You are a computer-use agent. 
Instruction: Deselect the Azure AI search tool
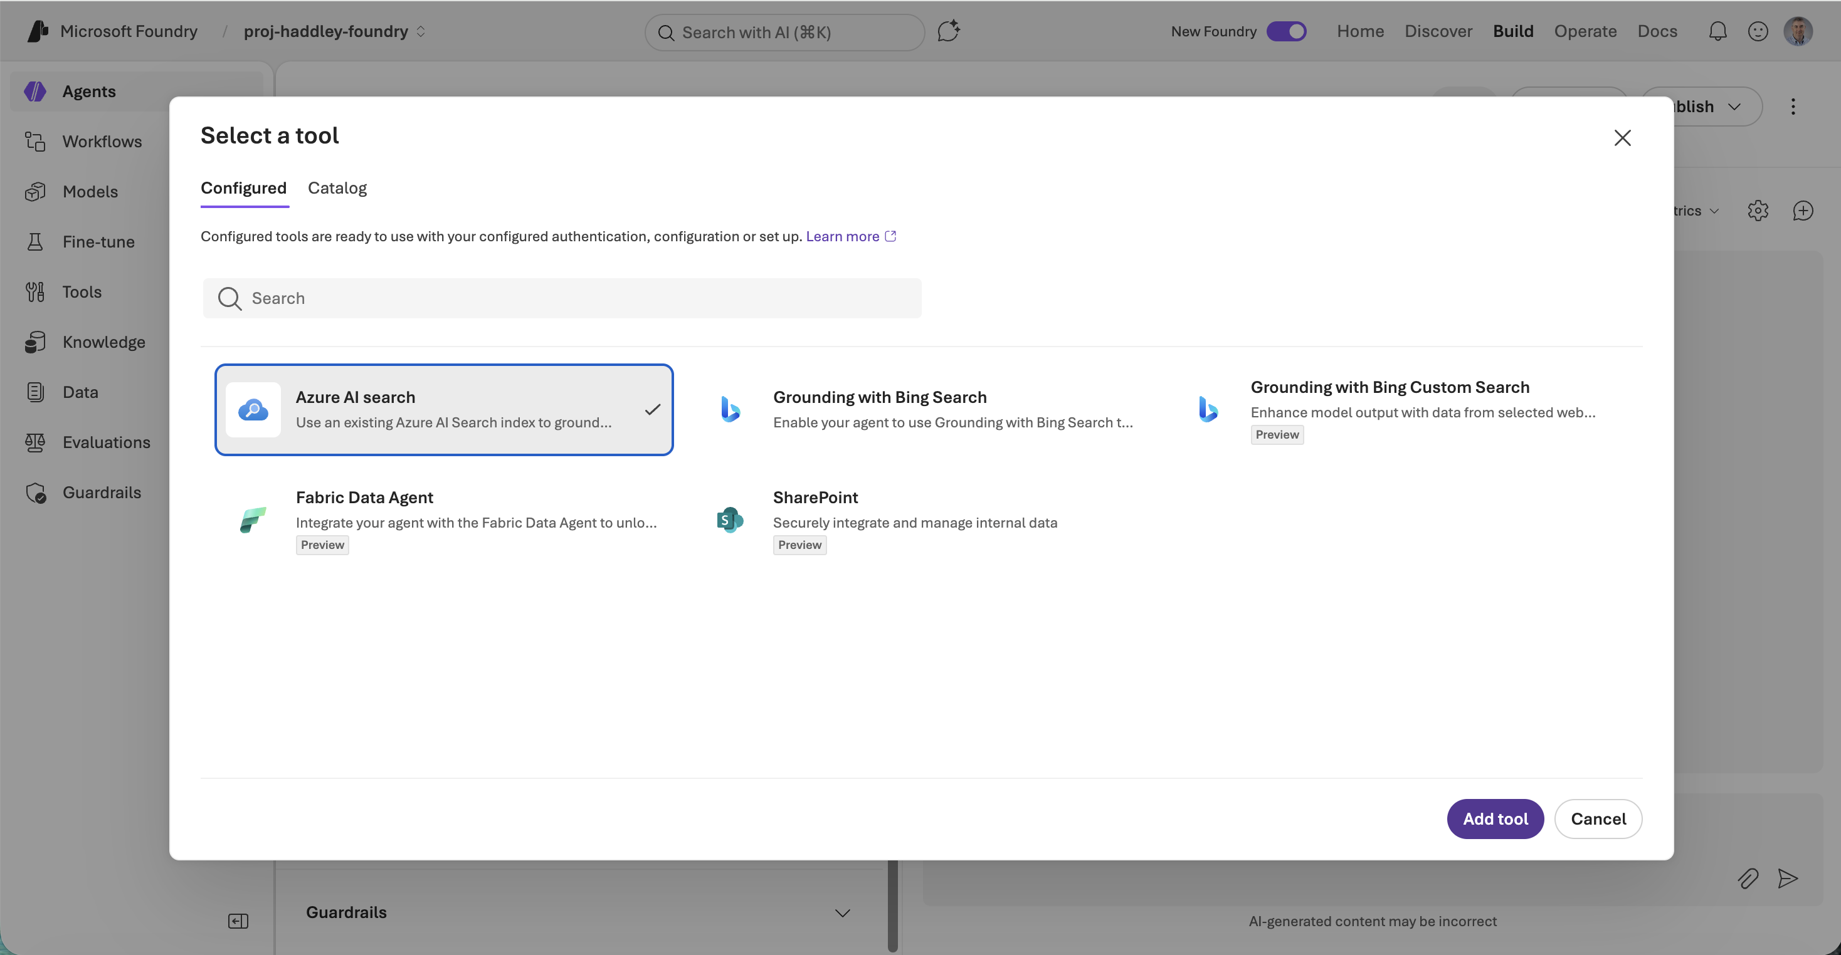click(444, 409)
